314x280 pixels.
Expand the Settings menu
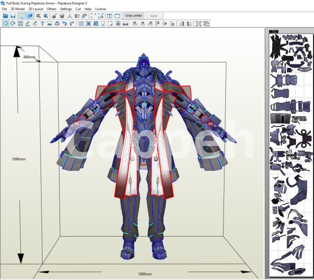click(66, 9)
